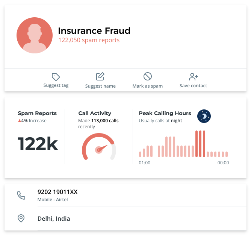Viewport: 251px width, 235px height.
Task: Click the Mark as spam icon
Action: pyautogui.click(x=148, y=76)
